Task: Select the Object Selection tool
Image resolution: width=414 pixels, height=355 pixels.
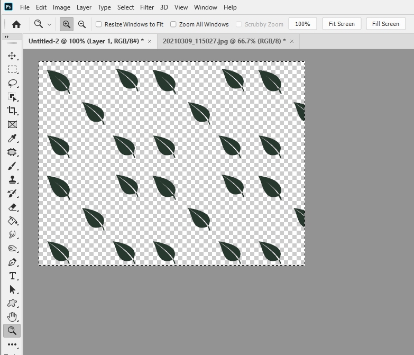Action: (12, 97)
